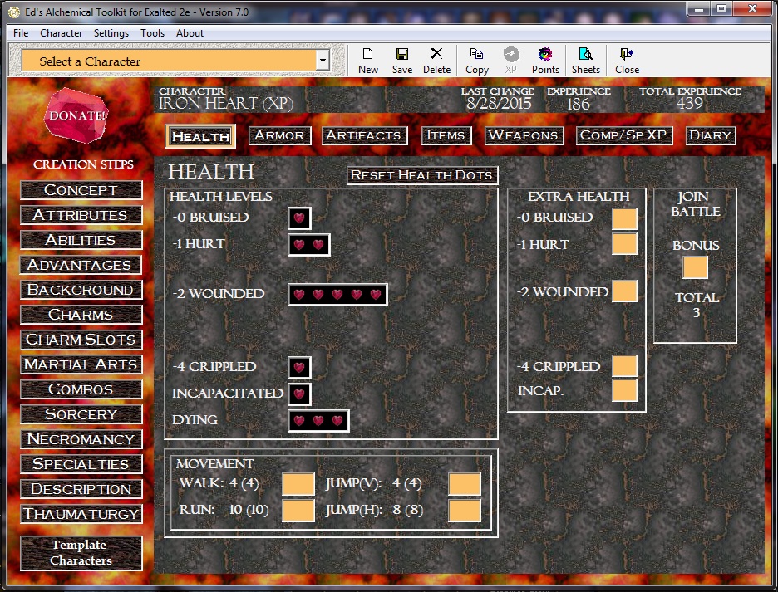
Task: Open the File menu
Action: 20,32
